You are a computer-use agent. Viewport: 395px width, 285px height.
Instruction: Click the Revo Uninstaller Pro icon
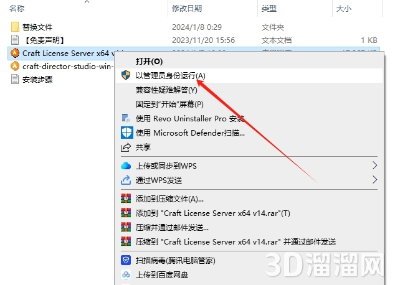(x=126, y=118)
